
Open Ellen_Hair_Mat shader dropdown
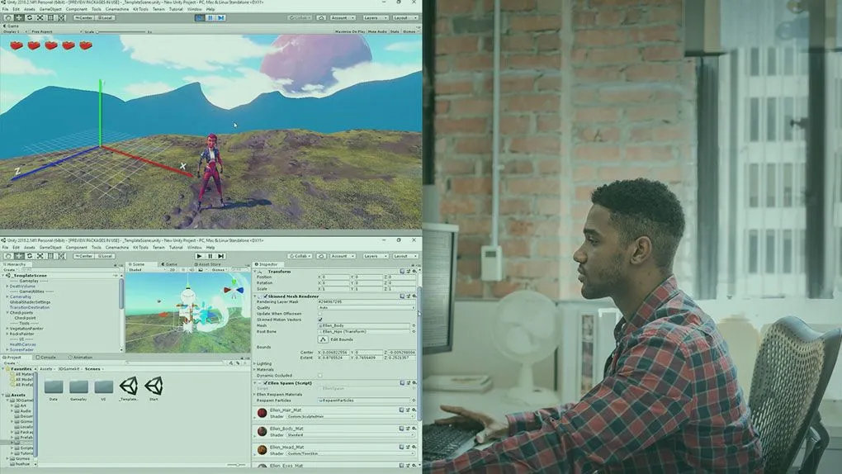point(350,416)
